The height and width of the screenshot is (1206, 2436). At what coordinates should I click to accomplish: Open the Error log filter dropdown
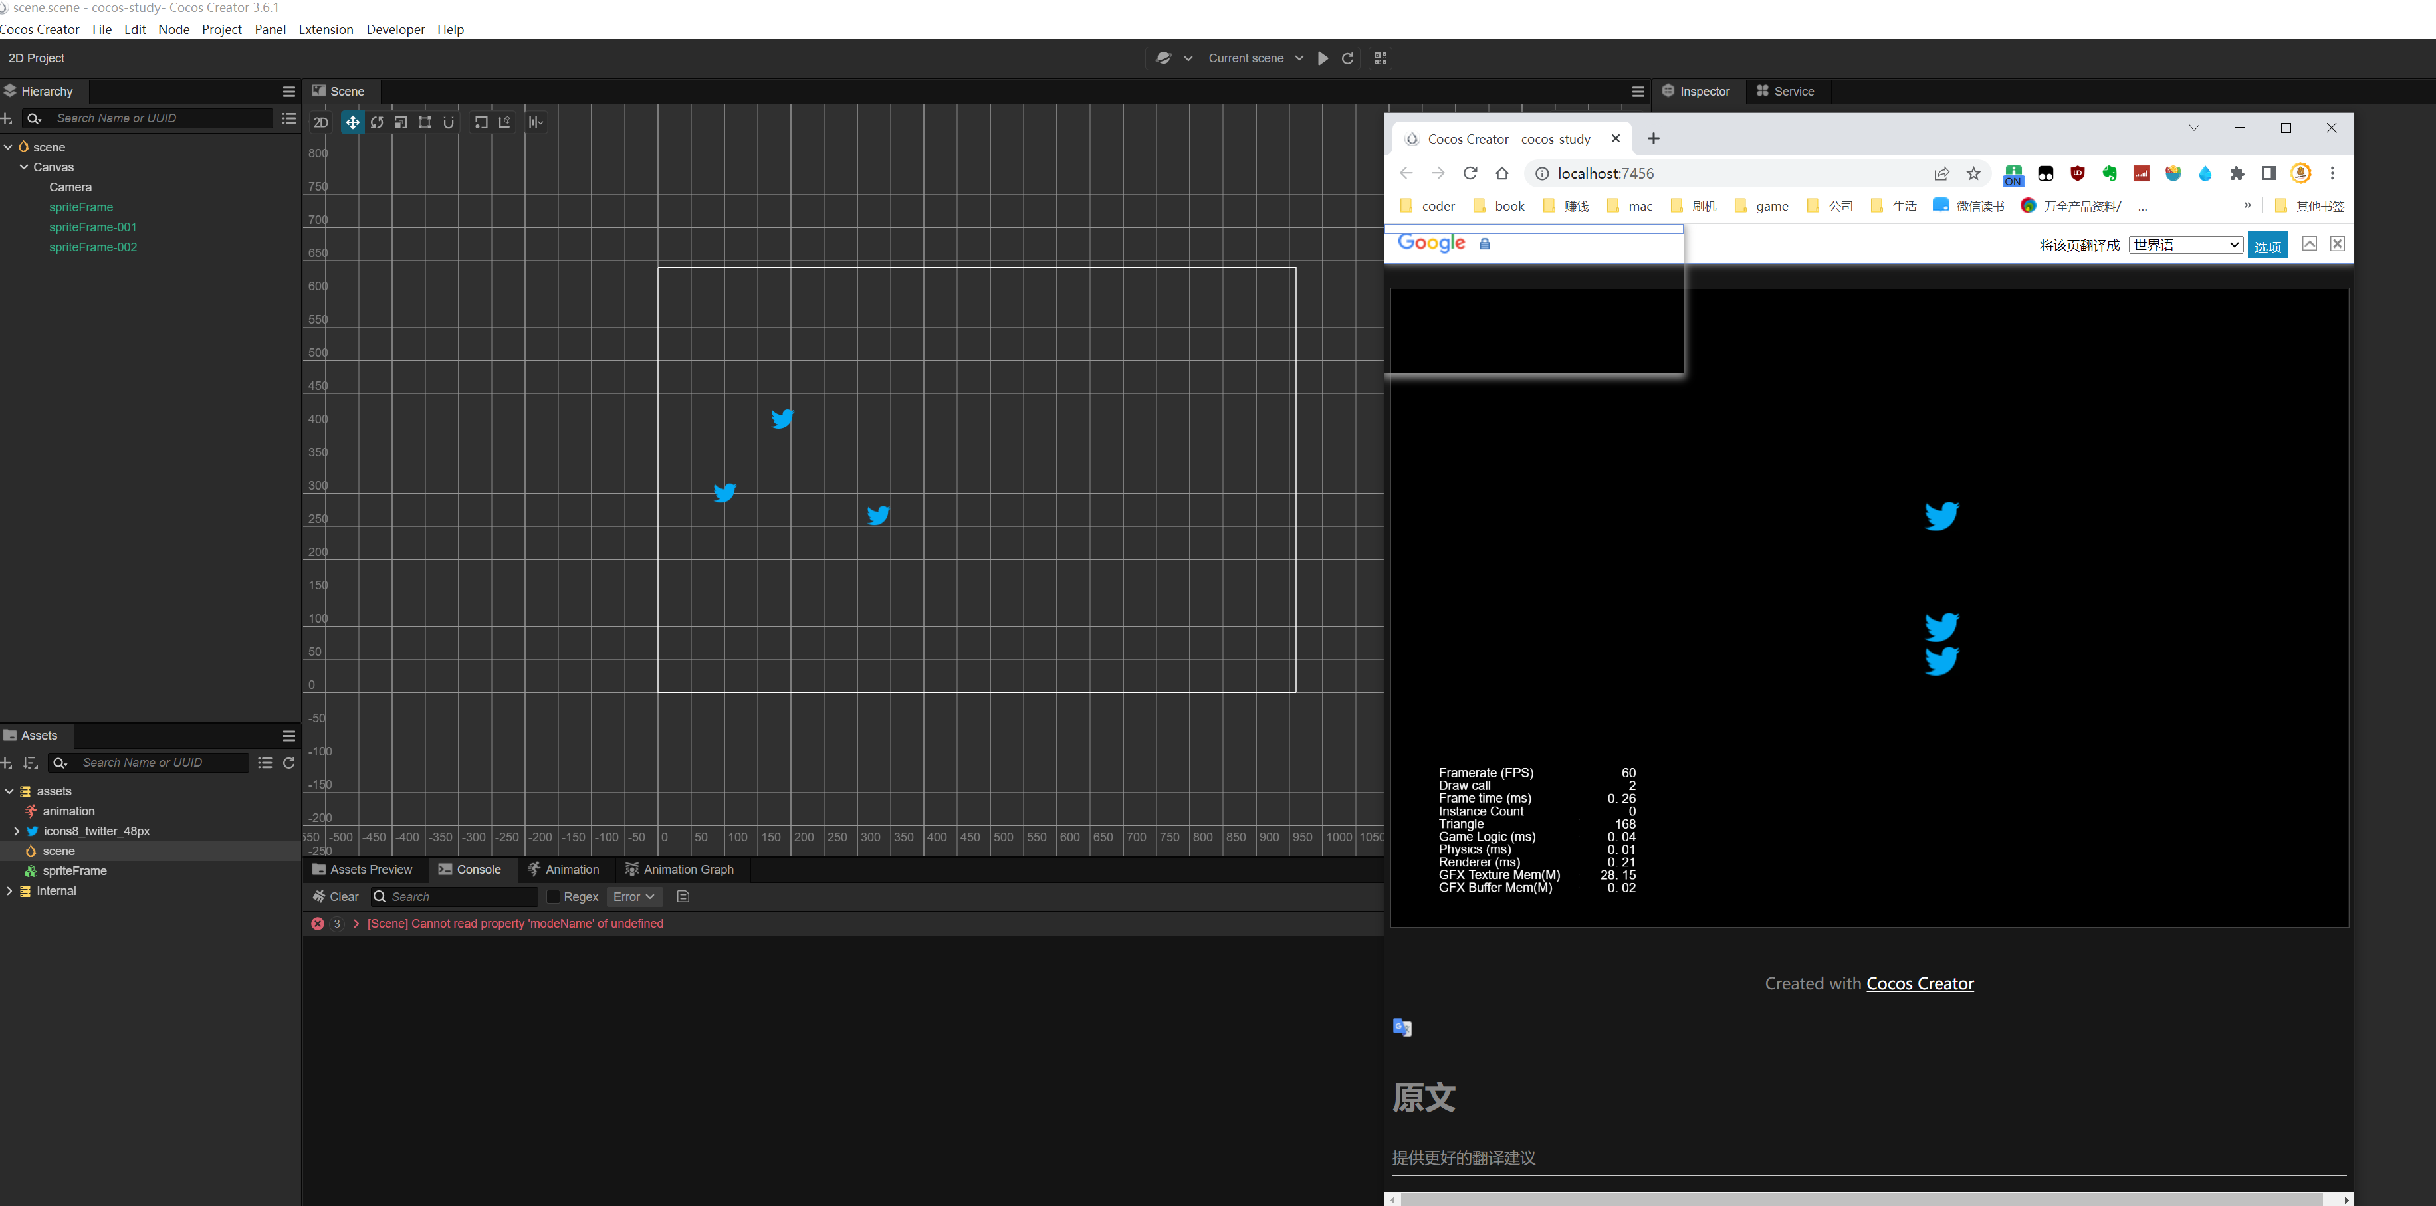[633, 897]
